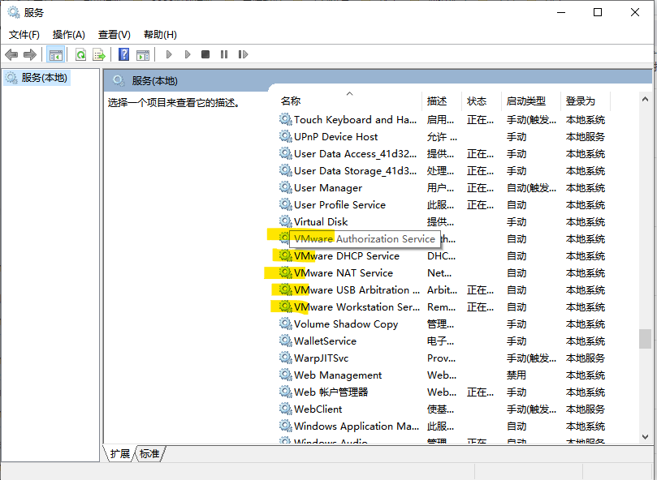Sort by the 启动类型 column header

[531, 101]
